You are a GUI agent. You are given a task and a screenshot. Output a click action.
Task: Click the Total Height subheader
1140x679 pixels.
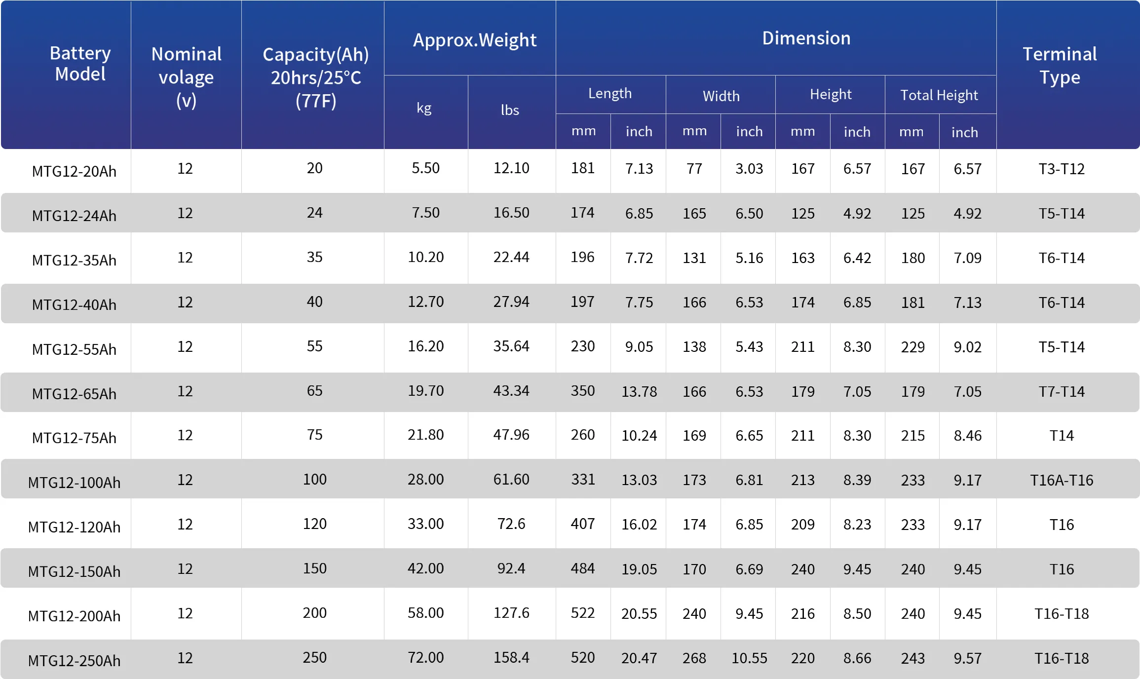coord(939,95)
